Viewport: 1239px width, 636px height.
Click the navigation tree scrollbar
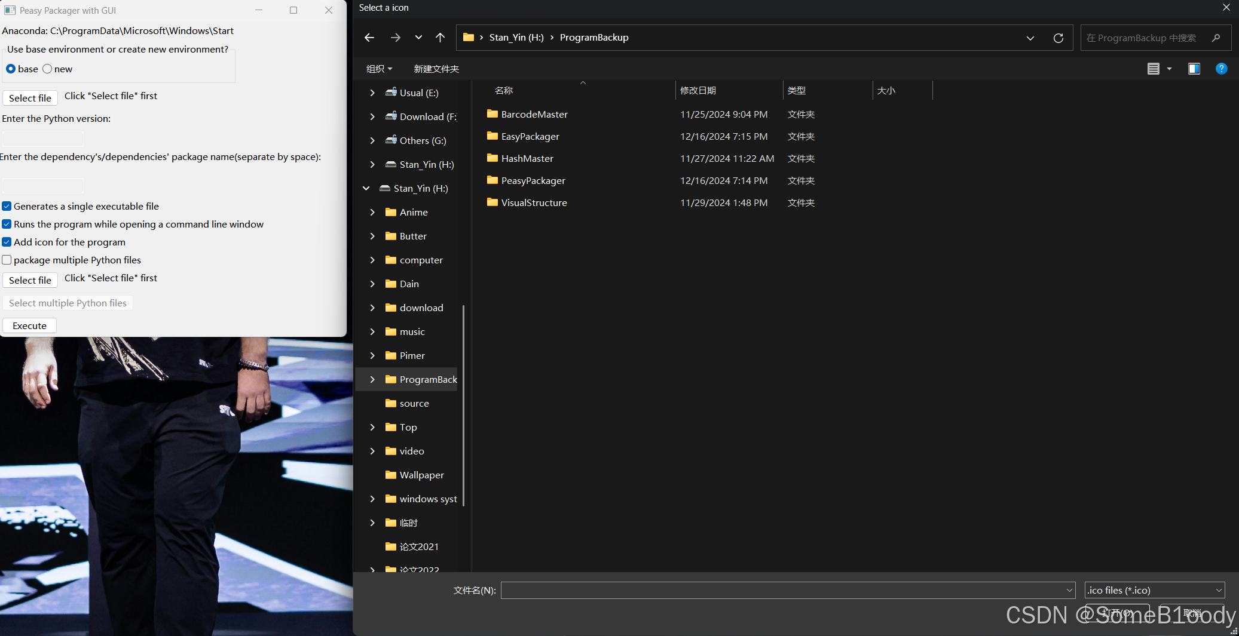[x=464, y=405]
